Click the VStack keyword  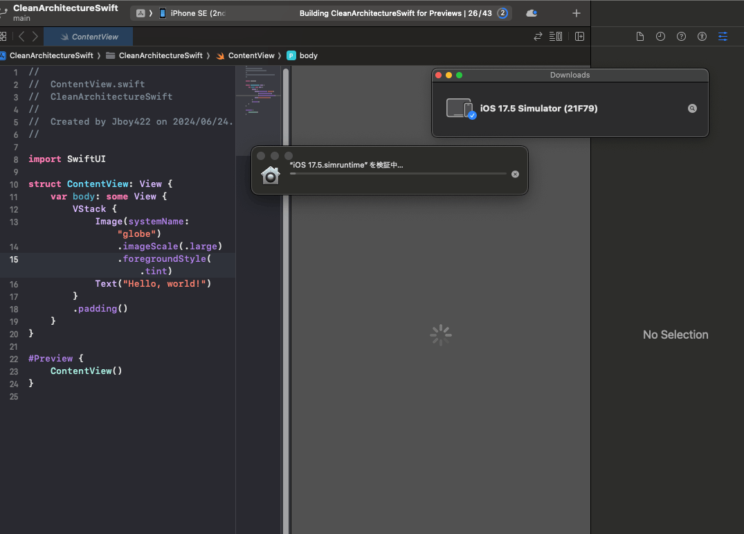point(89,209)
